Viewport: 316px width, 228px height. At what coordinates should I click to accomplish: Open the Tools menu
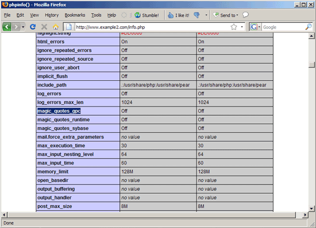[x=96, y=15]
